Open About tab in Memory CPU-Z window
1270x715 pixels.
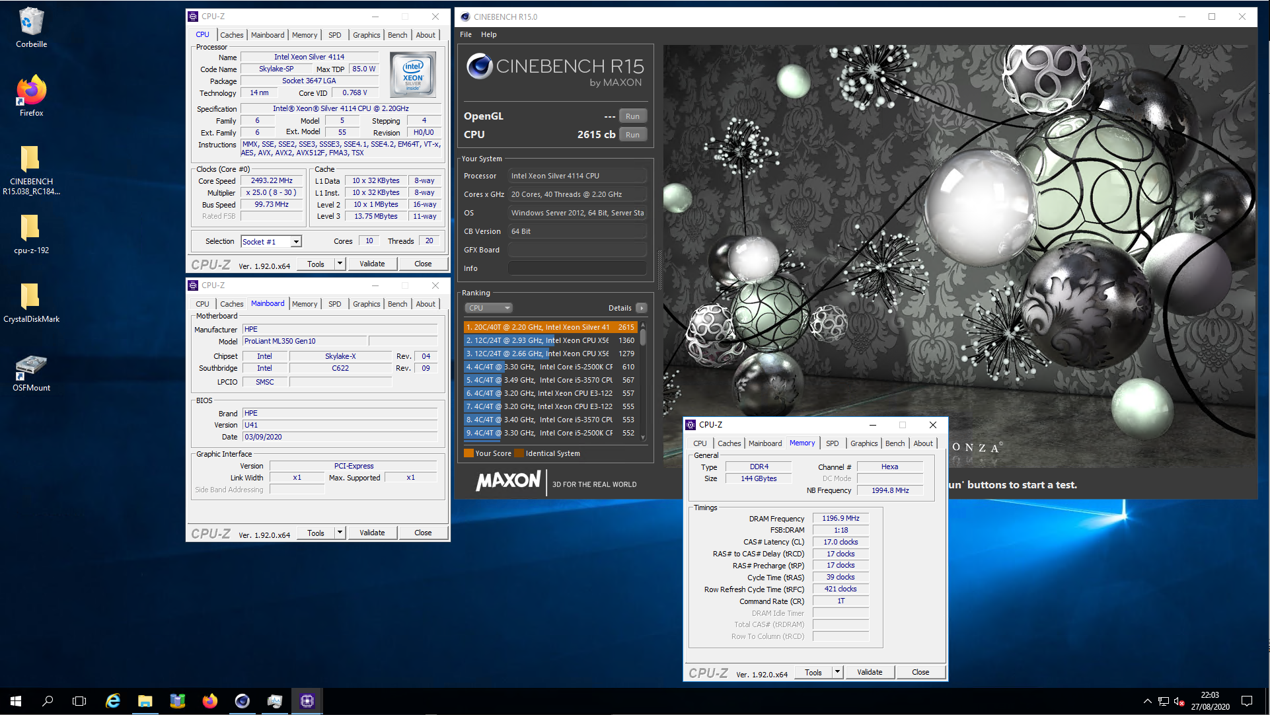coord(923,443)
